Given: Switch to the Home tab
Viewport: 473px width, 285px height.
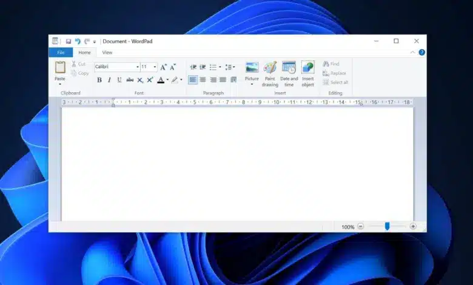Looking at the screenshot, I should tap(84, 53).
